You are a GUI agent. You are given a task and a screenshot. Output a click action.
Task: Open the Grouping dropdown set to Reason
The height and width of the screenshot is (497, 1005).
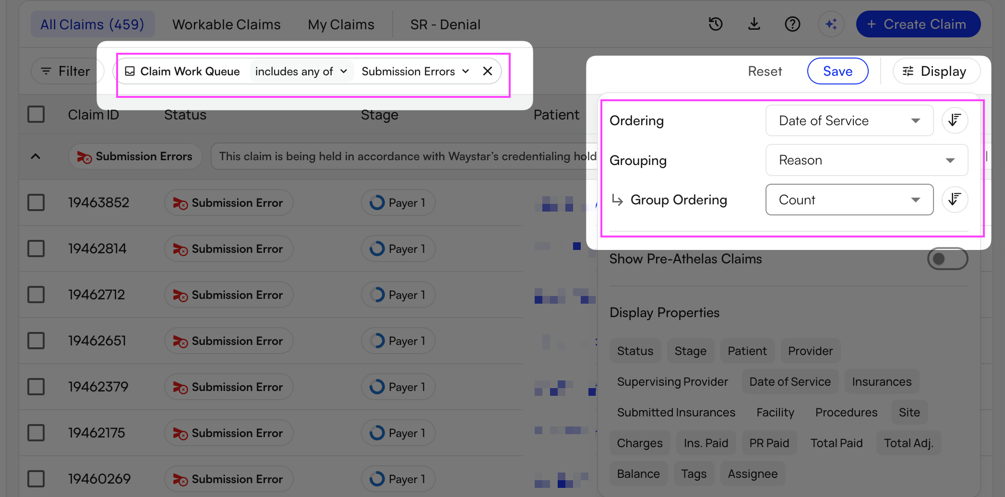tap(866, 160)
